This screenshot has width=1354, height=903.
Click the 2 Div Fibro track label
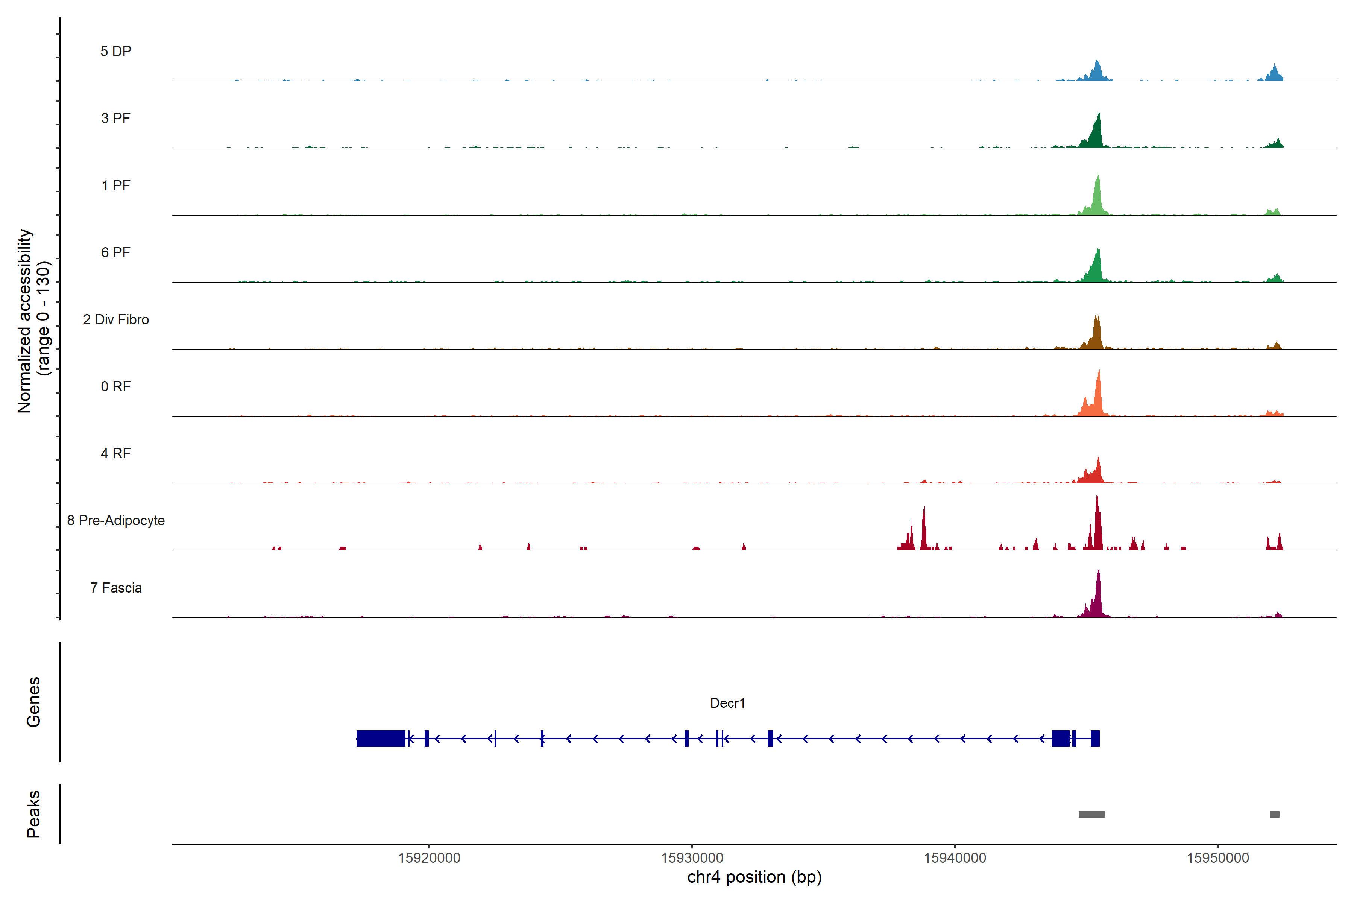tap(116, 319)
